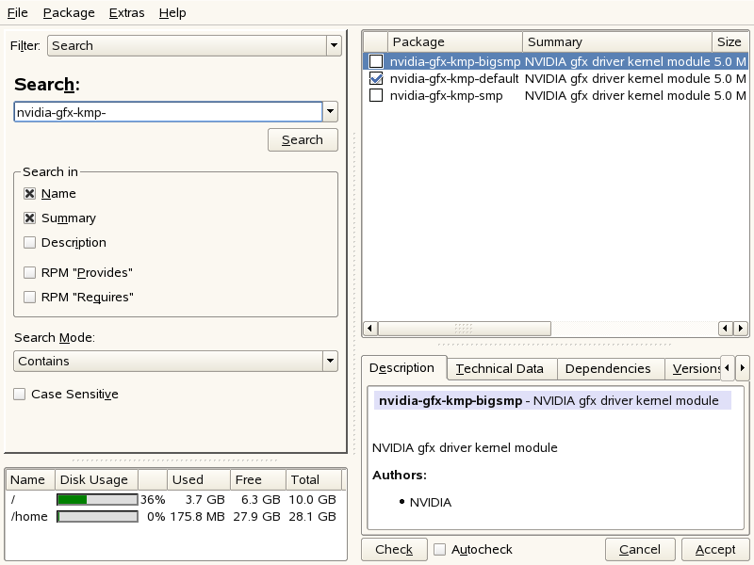Image resolution: width=754 pixels, height=565 pixels.
Task: Check the nvidia-gfx-kmp-smp package checkbox
Action: (376, 95)
